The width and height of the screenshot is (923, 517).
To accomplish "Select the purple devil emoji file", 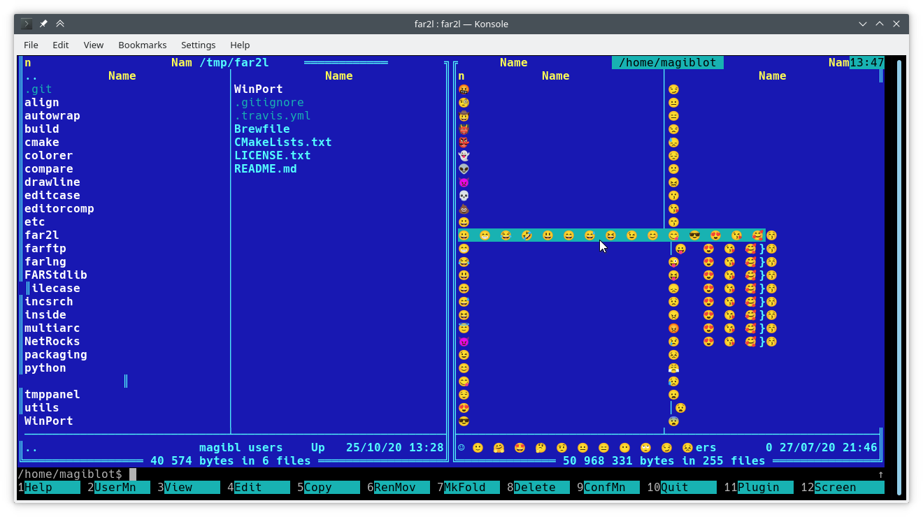I will click(463, 182).
